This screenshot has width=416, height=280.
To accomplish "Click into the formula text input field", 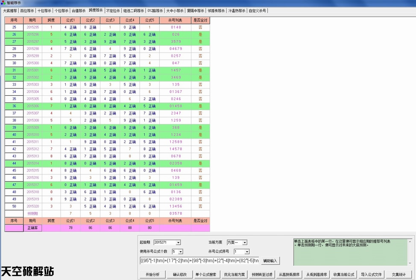I will [x=199, y=260].
